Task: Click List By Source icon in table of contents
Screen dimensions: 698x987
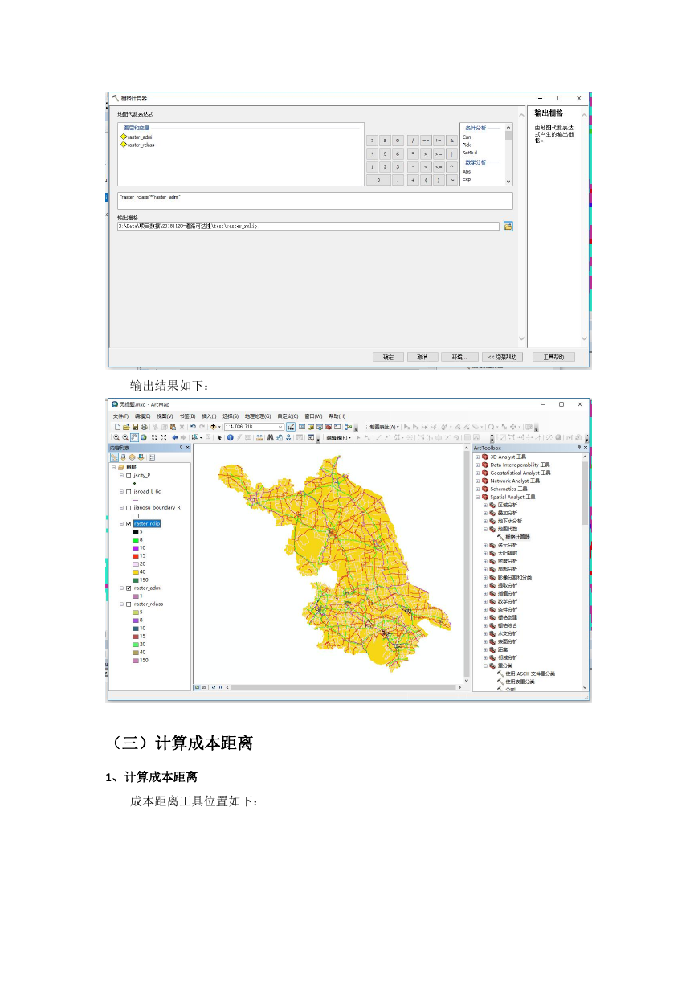Action: pyautogui.click(x=123, y=457)
